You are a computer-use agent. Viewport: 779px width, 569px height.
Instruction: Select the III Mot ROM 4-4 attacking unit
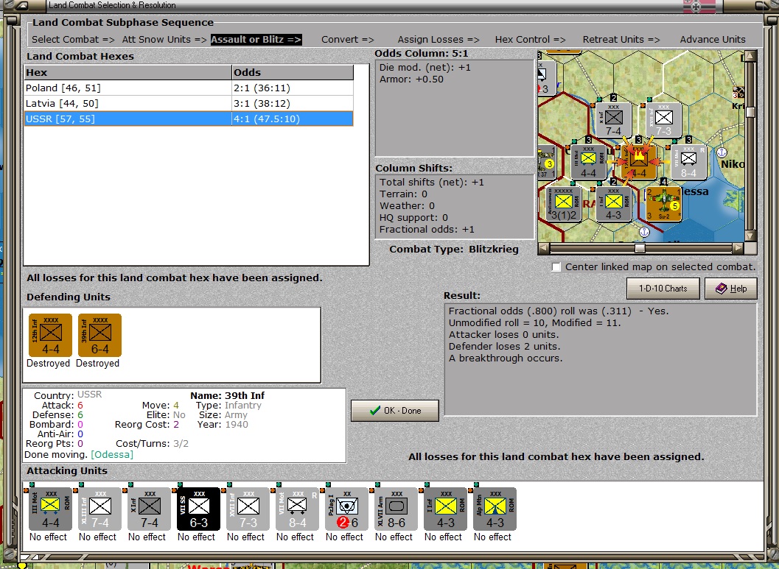[x=50, y=509]
